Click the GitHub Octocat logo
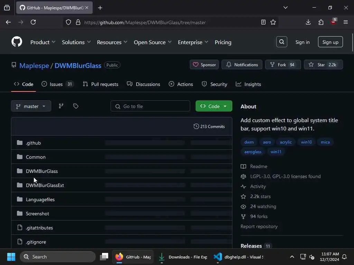 point(17,42)
